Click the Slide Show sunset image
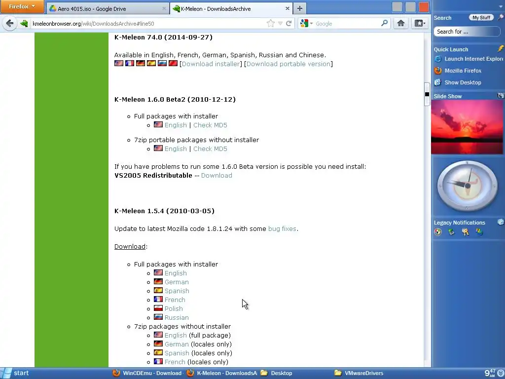This screenshot has height=379, width=505. pyautogui.click(x=468, y=127)
